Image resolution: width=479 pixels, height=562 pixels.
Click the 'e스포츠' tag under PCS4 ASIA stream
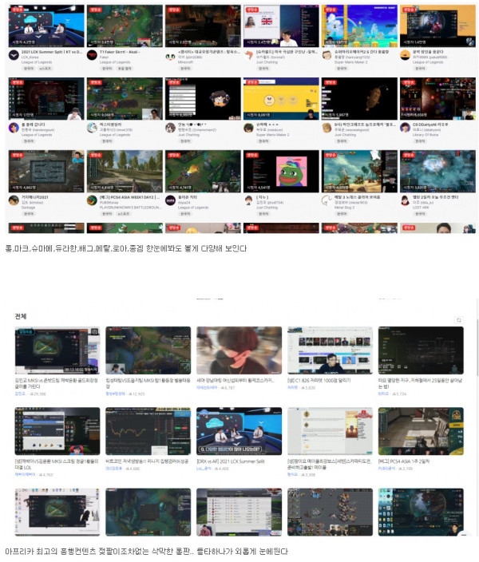[124, 214]
